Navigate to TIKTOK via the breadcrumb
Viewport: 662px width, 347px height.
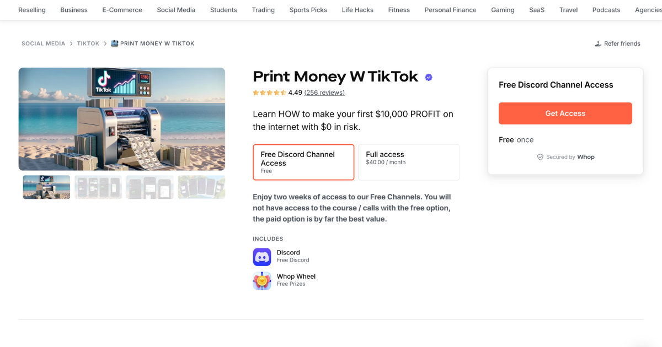coord(88,43)
